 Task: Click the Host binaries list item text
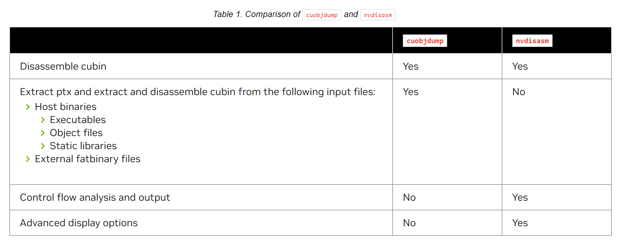[x=65, y=107]
